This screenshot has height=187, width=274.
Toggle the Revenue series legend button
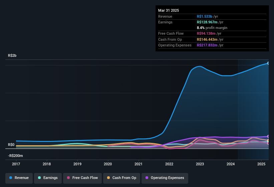(x=19, y=178)
